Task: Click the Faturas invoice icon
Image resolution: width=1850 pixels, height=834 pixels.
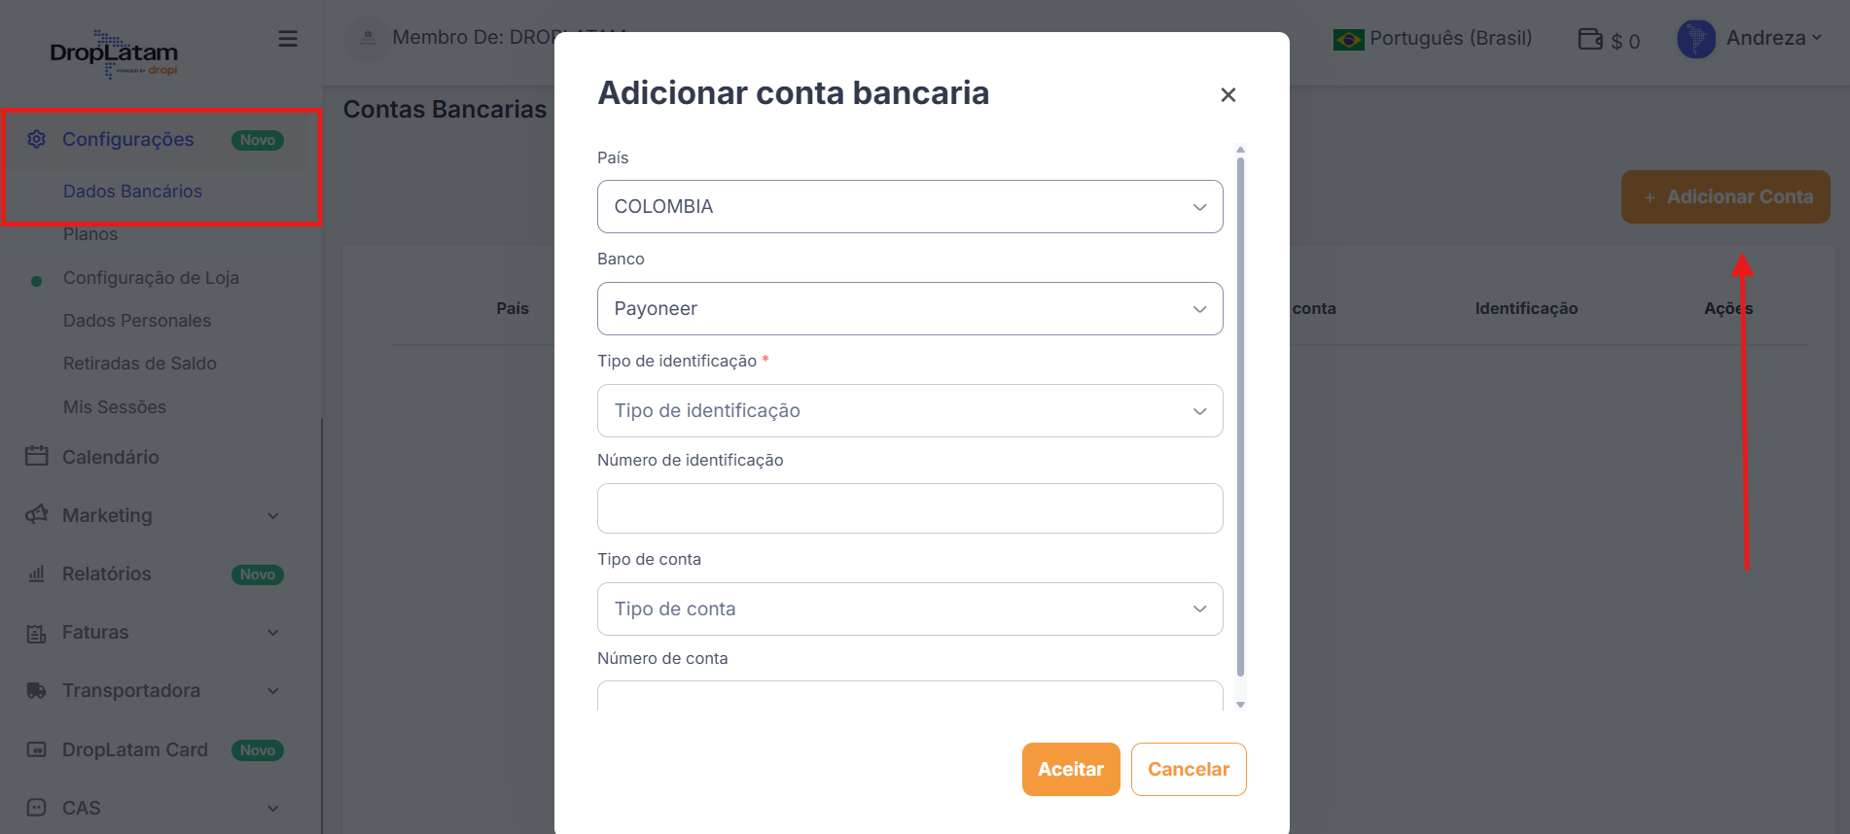Action: coord(37,633)
